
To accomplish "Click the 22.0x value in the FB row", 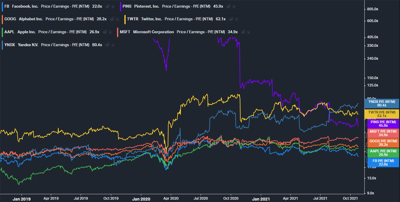I will coord(97,6).
